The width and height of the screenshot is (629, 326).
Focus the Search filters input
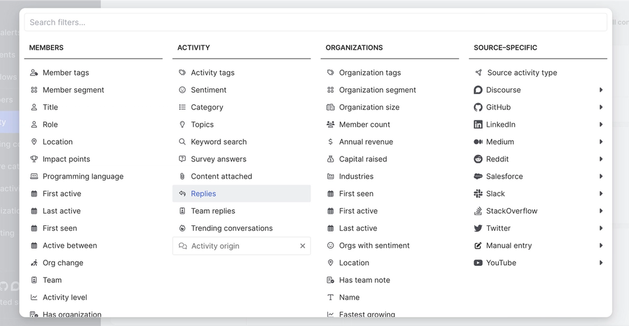[315, 22]
